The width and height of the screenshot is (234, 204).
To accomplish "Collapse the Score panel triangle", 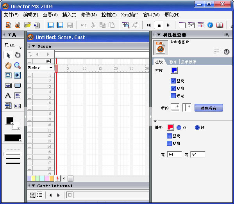I will (34, 46).
